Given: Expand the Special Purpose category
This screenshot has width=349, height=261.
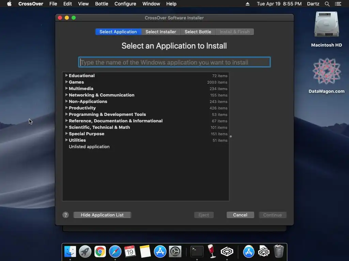Looking at the screenshot, I should (66, 134).
